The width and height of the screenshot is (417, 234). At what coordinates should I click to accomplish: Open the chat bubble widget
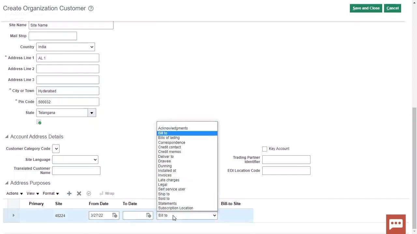(396, 224)
